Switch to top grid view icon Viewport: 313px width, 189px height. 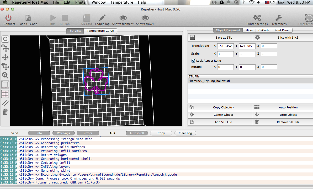pyautogui.click(x=5, y=94)
